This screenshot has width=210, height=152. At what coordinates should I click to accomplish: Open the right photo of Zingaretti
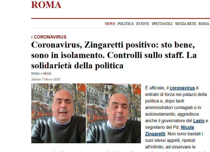click(113, 113)
